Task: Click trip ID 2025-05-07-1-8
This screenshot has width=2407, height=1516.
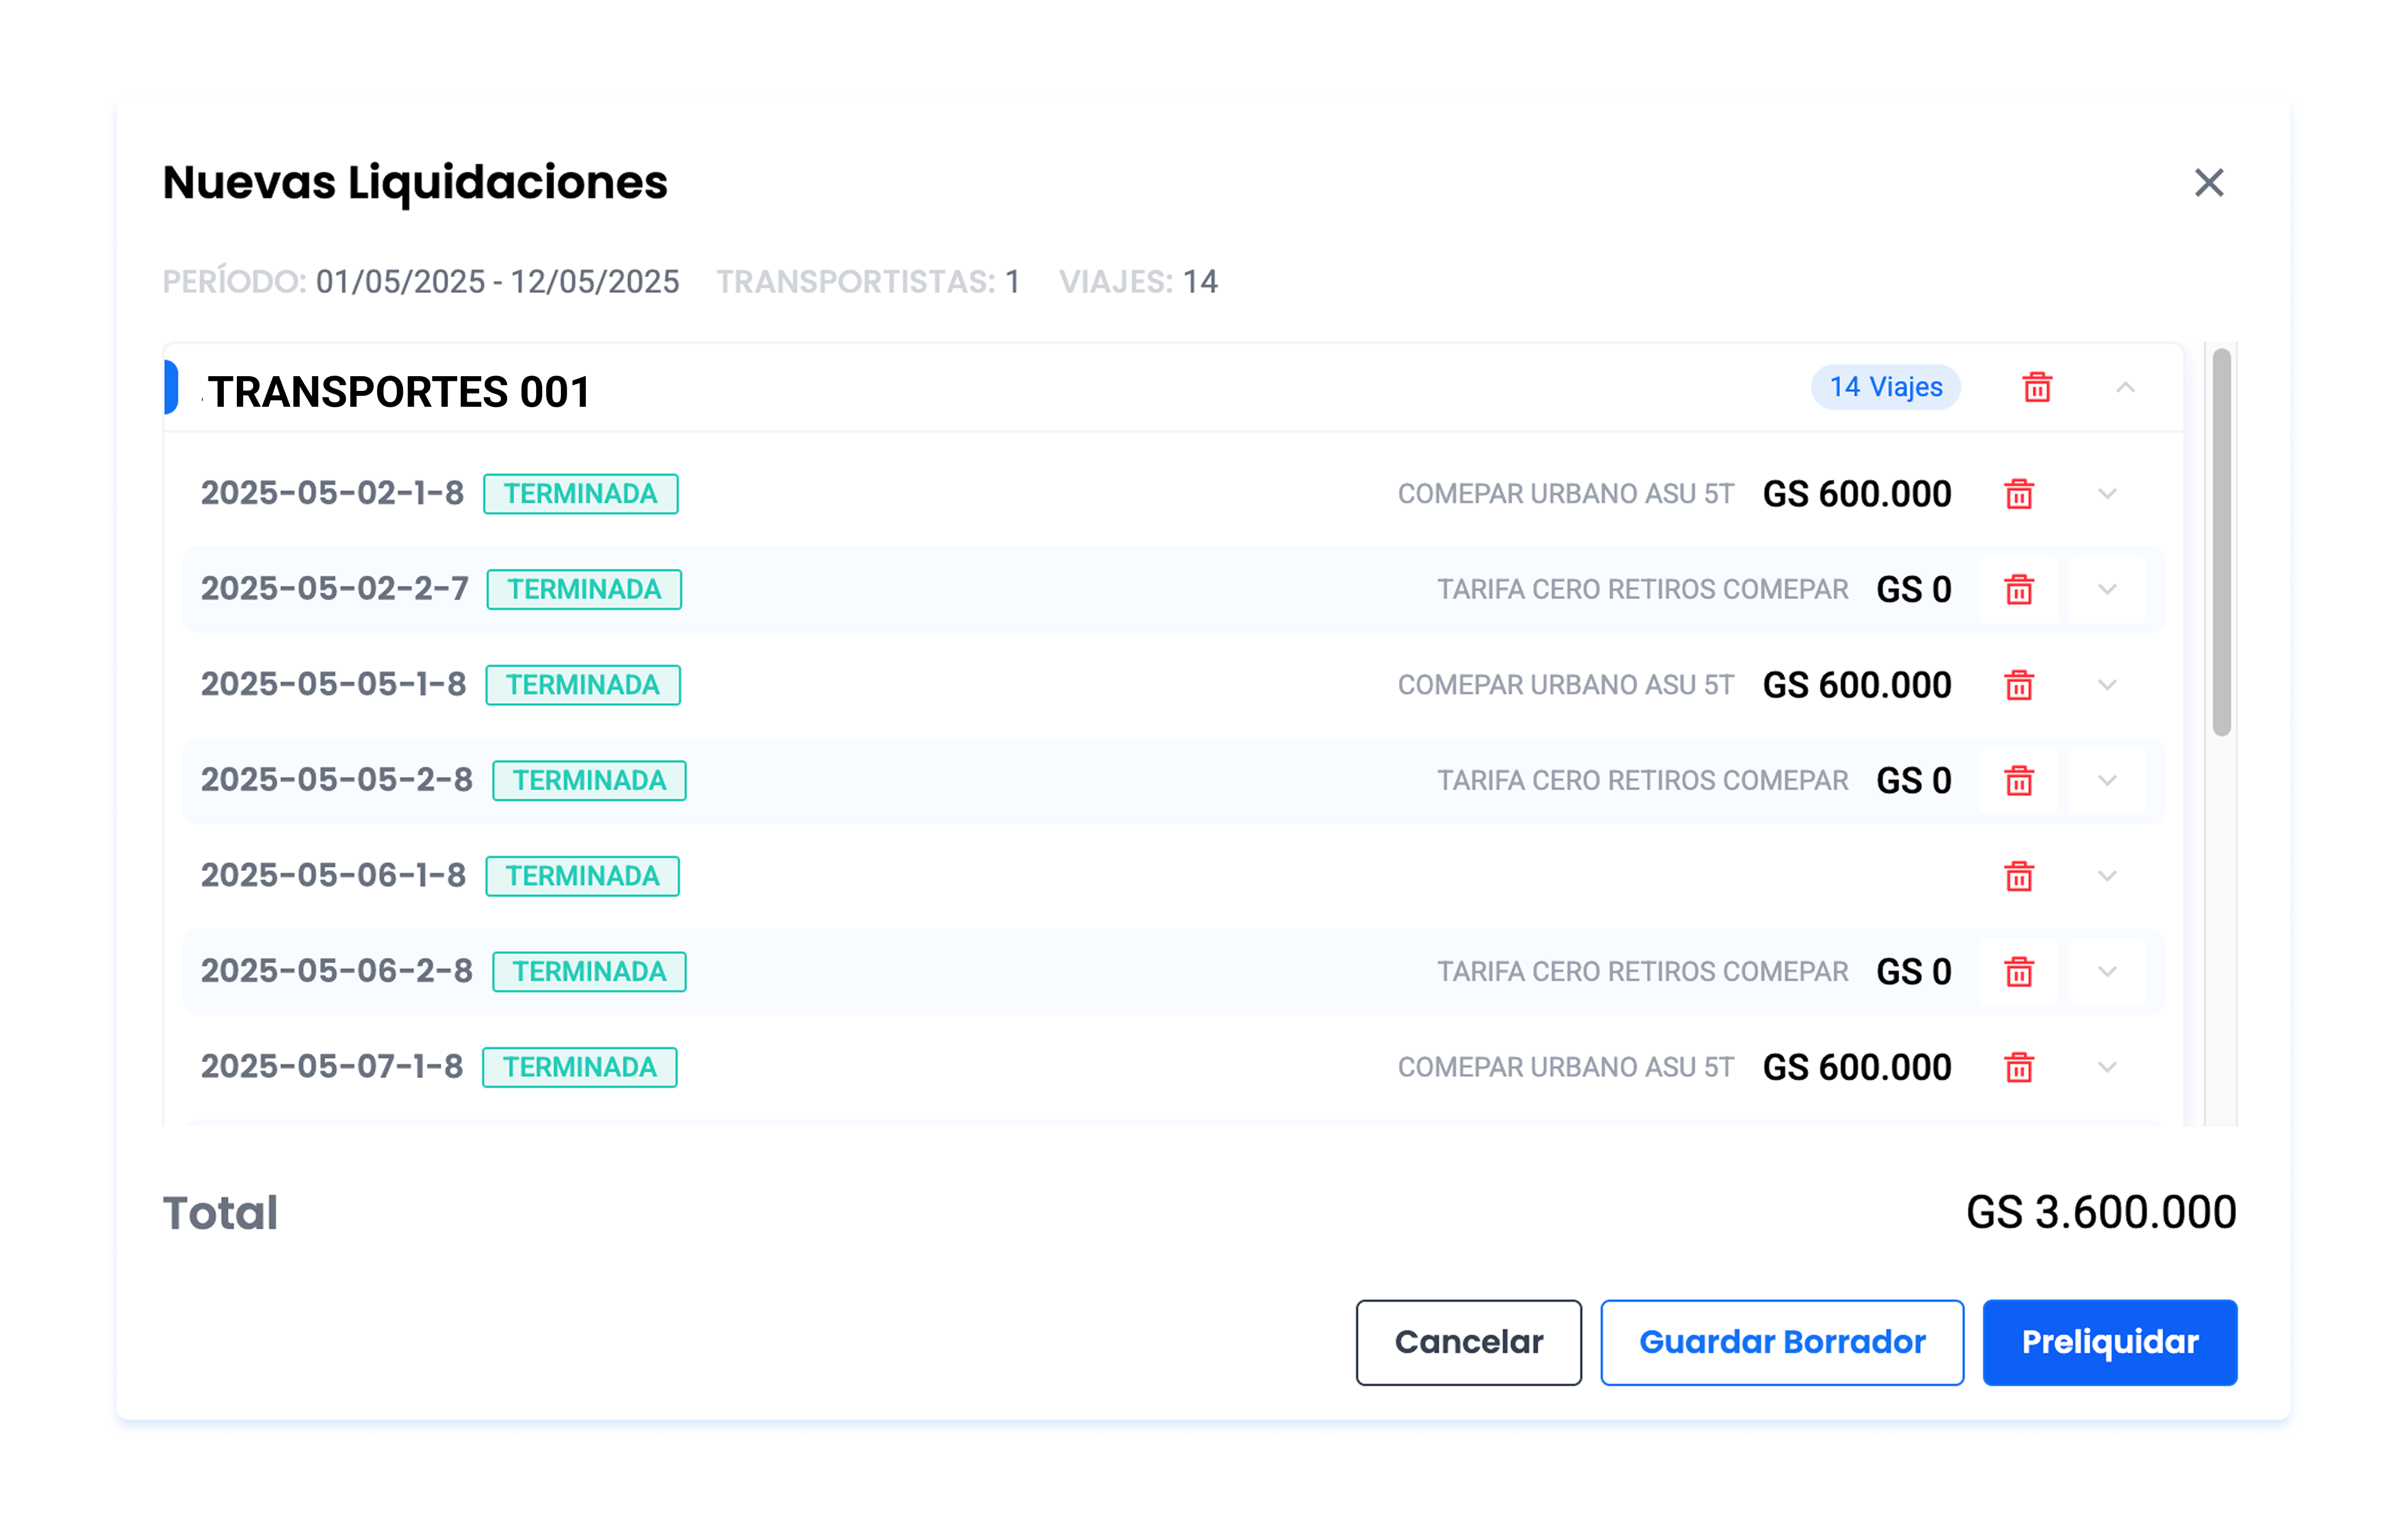Action: pyautogui.click(x=332, y=1066)
